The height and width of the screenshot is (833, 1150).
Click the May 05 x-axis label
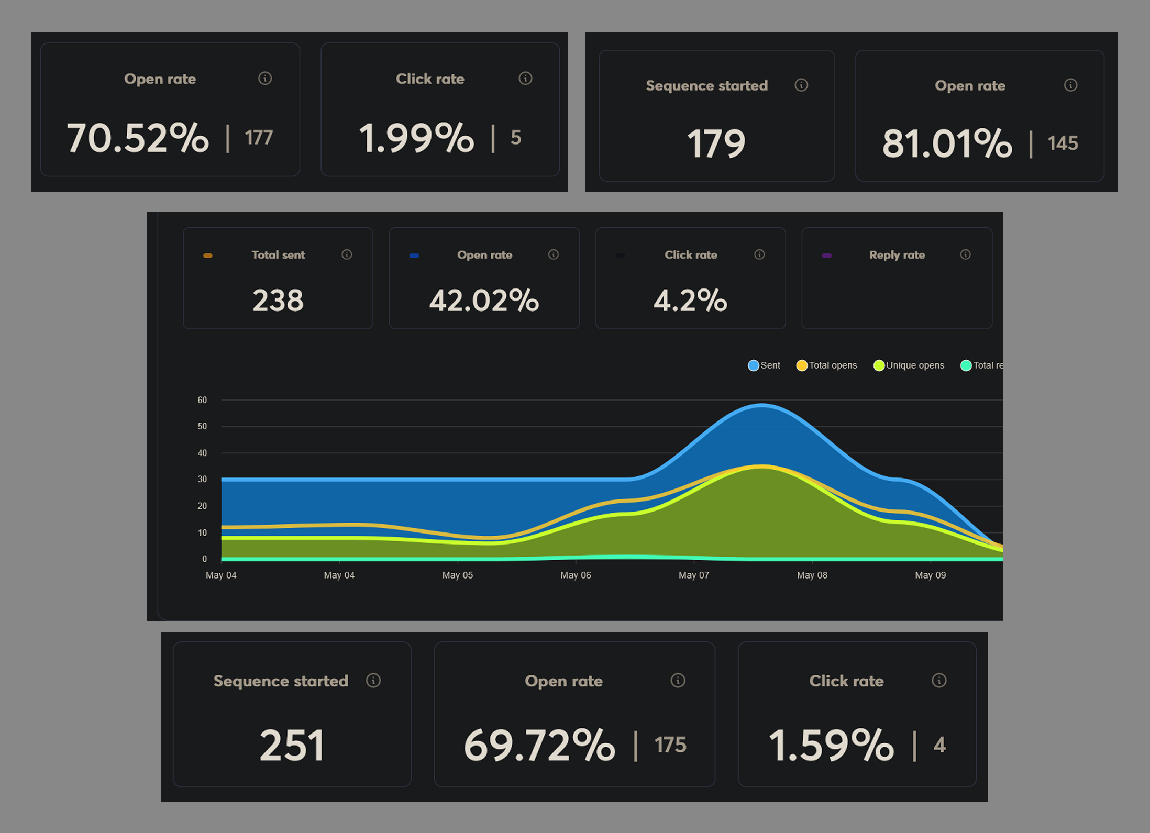tap(457, 575)
